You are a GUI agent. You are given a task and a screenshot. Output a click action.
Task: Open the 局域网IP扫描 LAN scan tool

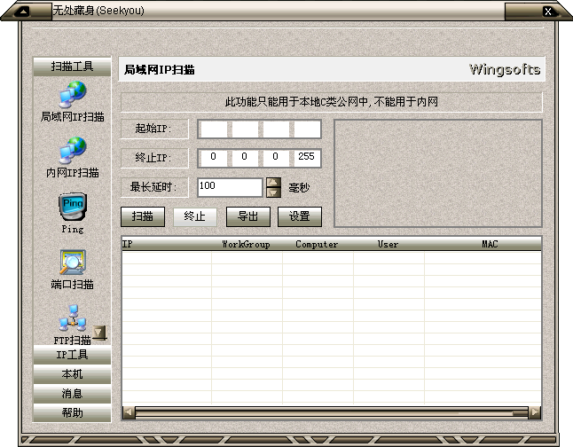[x=72, y=96]
